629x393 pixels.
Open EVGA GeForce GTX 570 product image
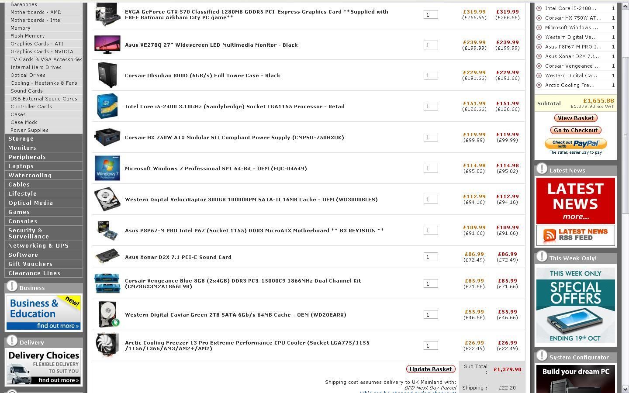(x=107, y=14)
